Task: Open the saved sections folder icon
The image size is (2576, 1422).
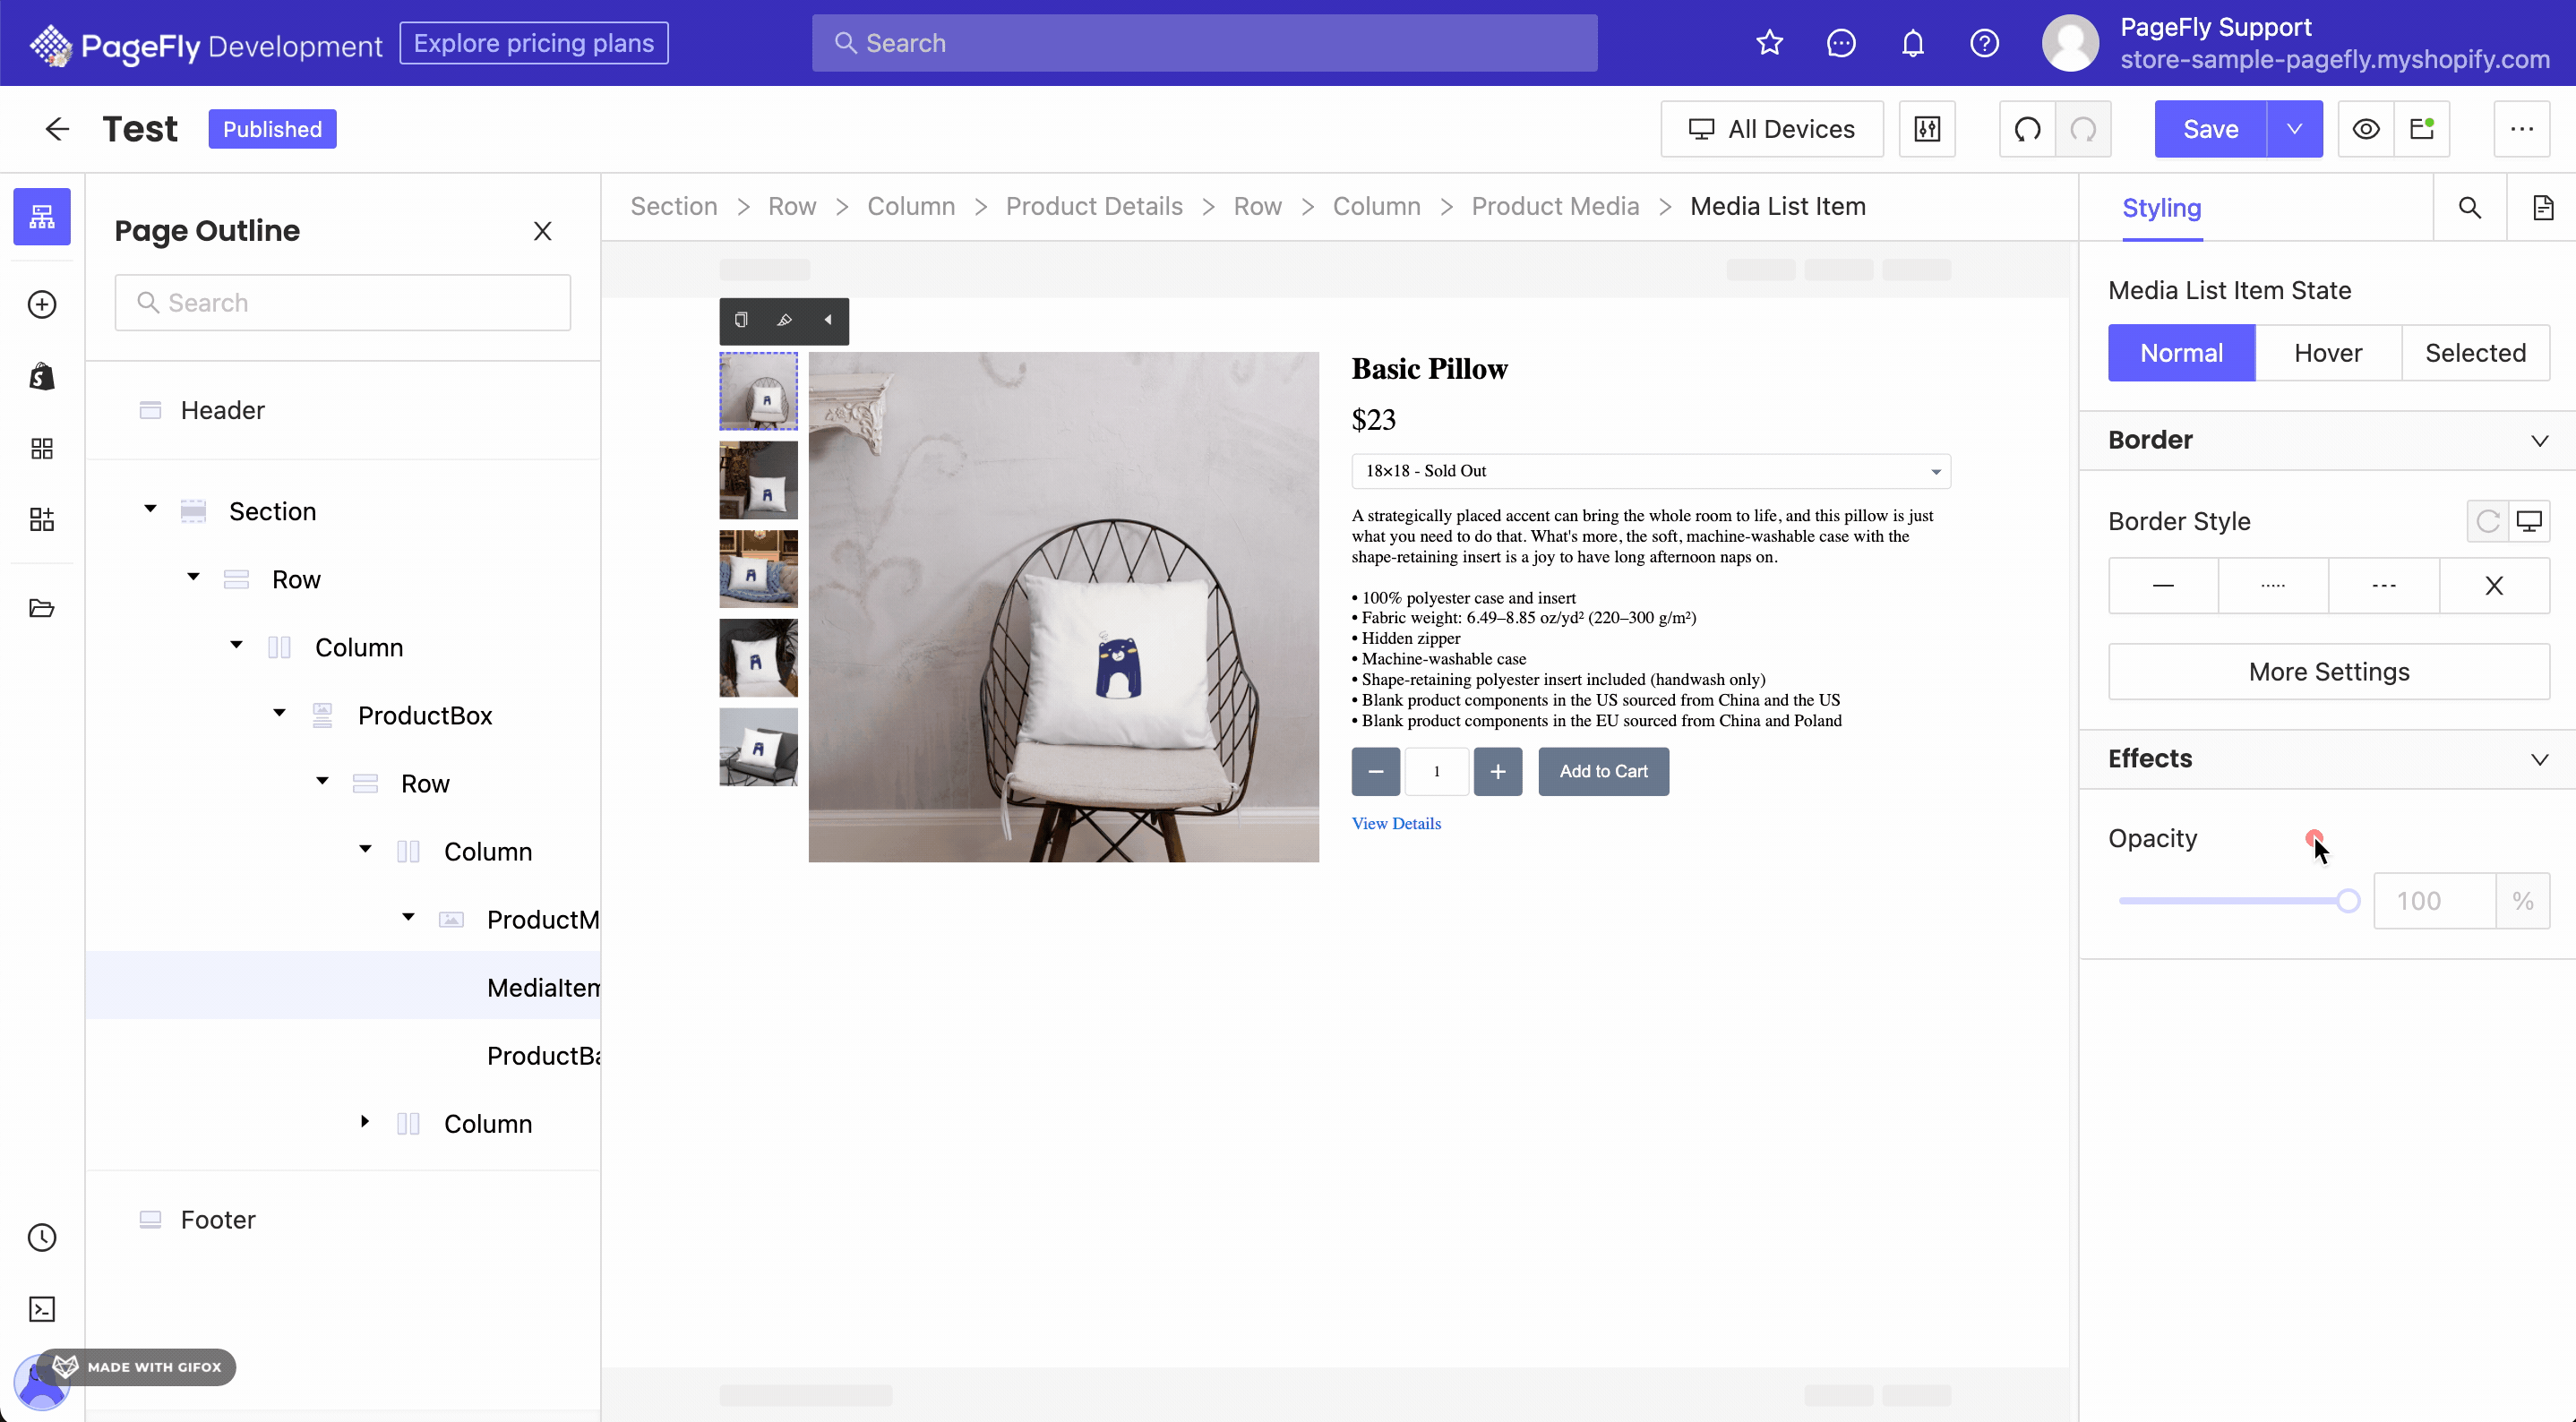Action: click(x=42, y=608)
